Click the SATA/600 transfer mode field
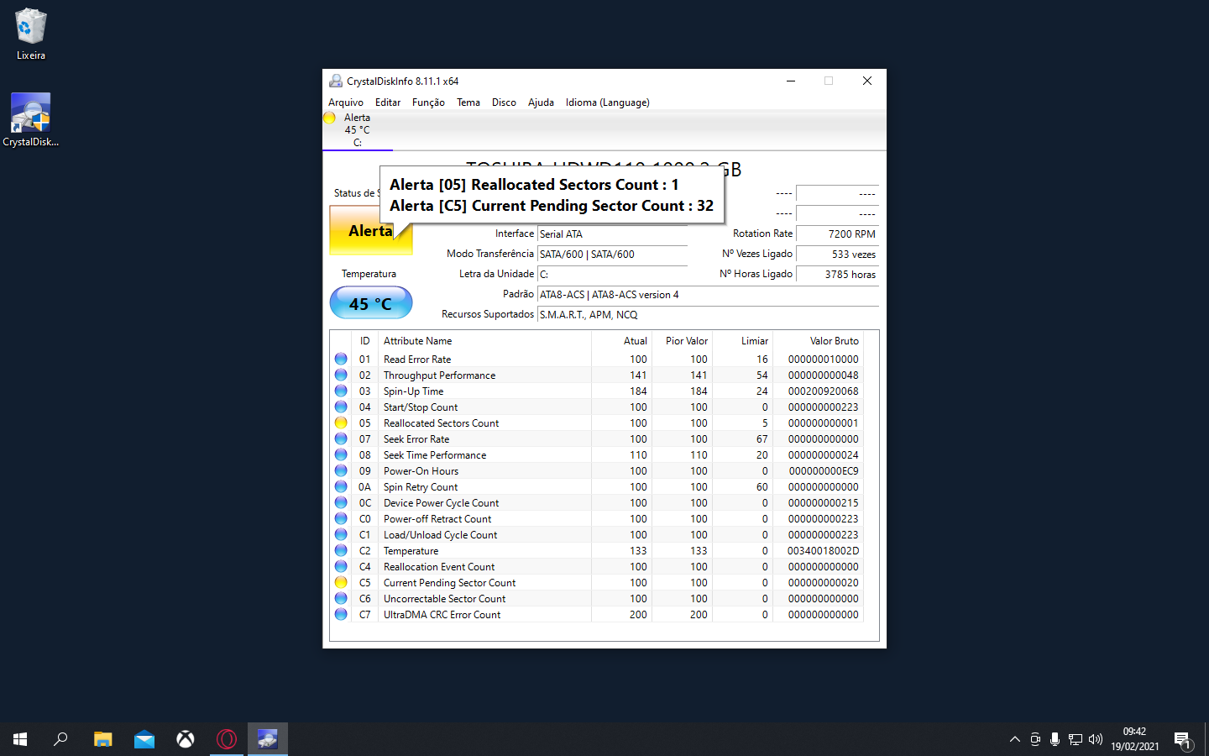The image size is (1209, 756). (612, 255)
